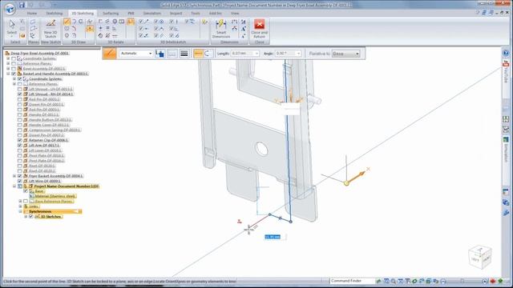
Task: Click the highlighted dimension value box in viewport
Action: tap(273, 237)
